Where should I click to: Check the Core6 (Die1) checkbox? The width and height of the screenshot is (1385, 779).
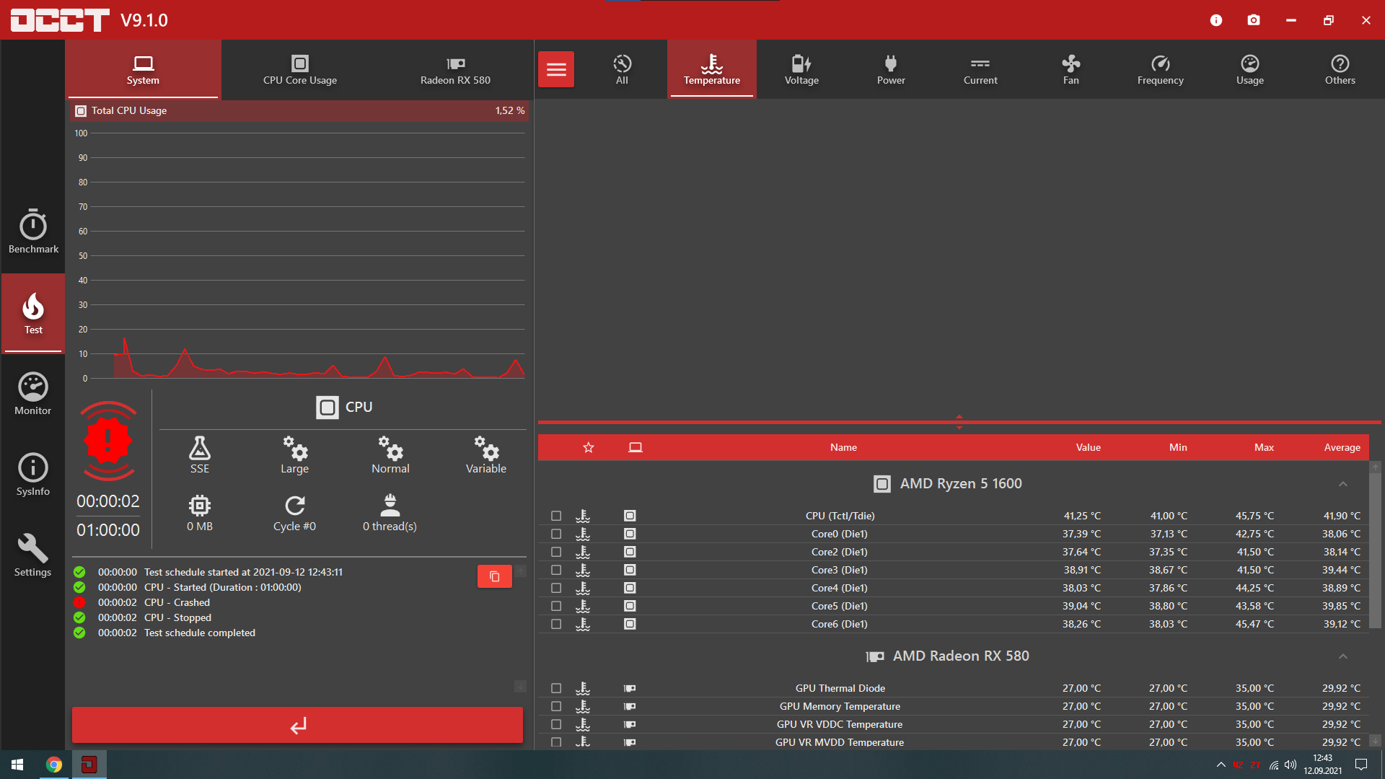[556, 624]
